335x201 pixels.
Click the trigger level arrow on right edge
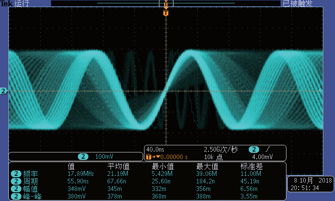(321, 90)
